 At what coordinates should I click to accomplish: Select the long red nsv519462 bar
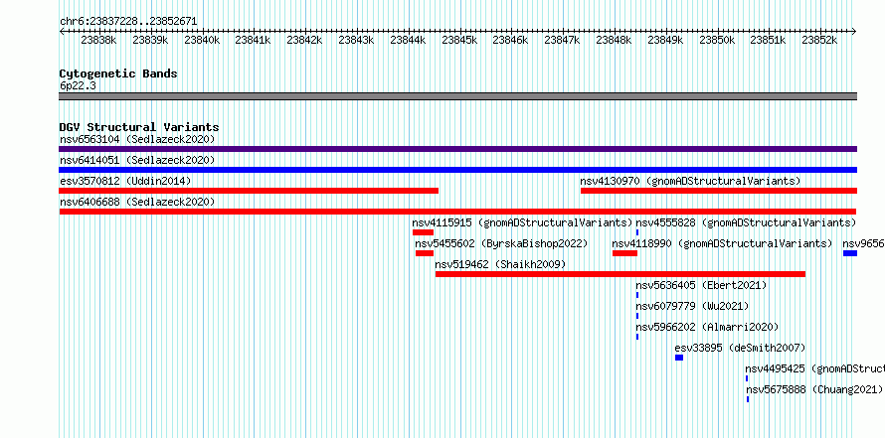pyautogui.click(x=620, y=274)
